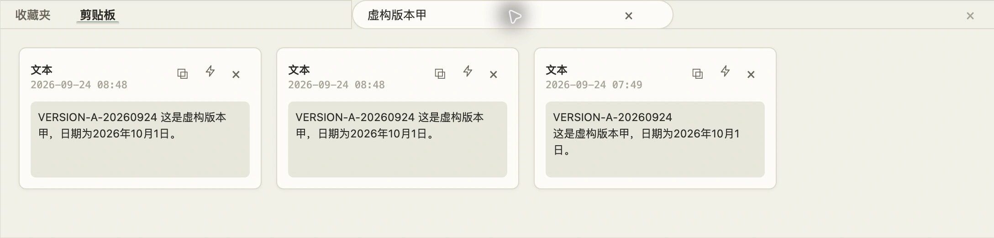994x238 pixels.
Task: Clear the 虚构版本甲 search query
Action: click(628, 16)
